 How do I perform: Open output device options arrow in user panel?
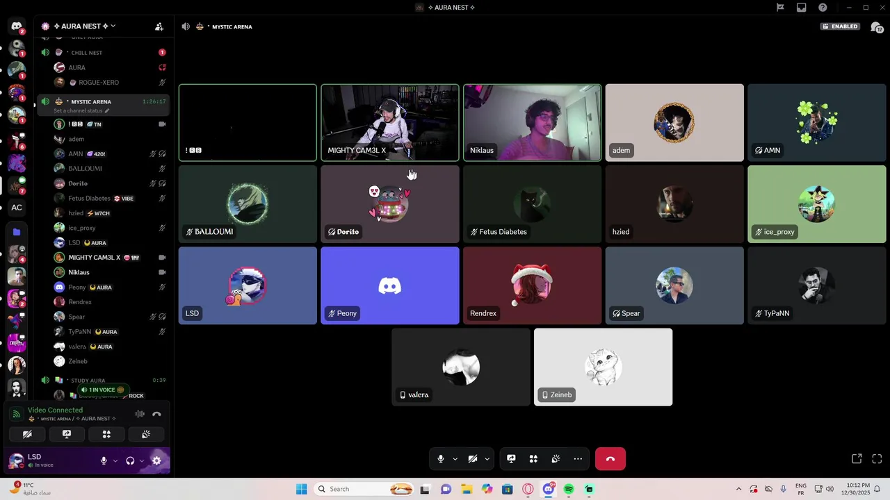pyautogui.click(x=142, y=460)
